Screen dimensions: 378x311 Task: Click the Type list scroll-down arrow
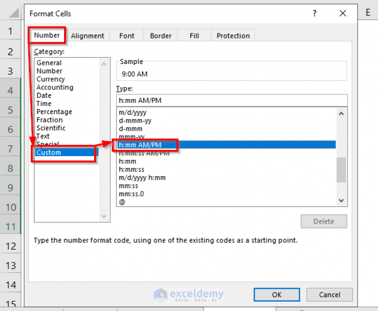pos(341,200)
